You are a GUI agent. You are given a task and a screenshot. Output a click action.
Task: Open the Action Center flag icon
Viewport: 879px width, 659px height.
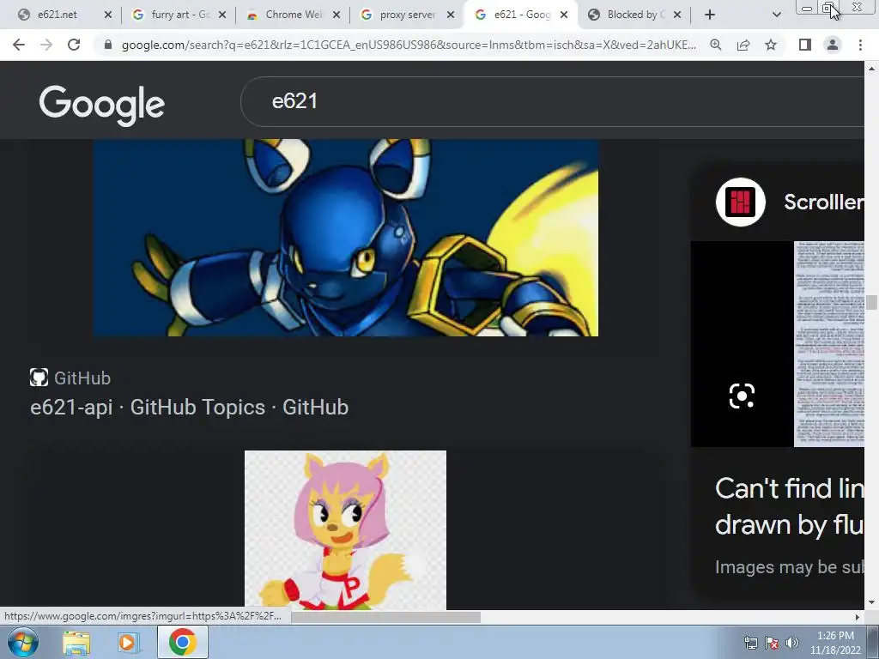coord(772,644)
